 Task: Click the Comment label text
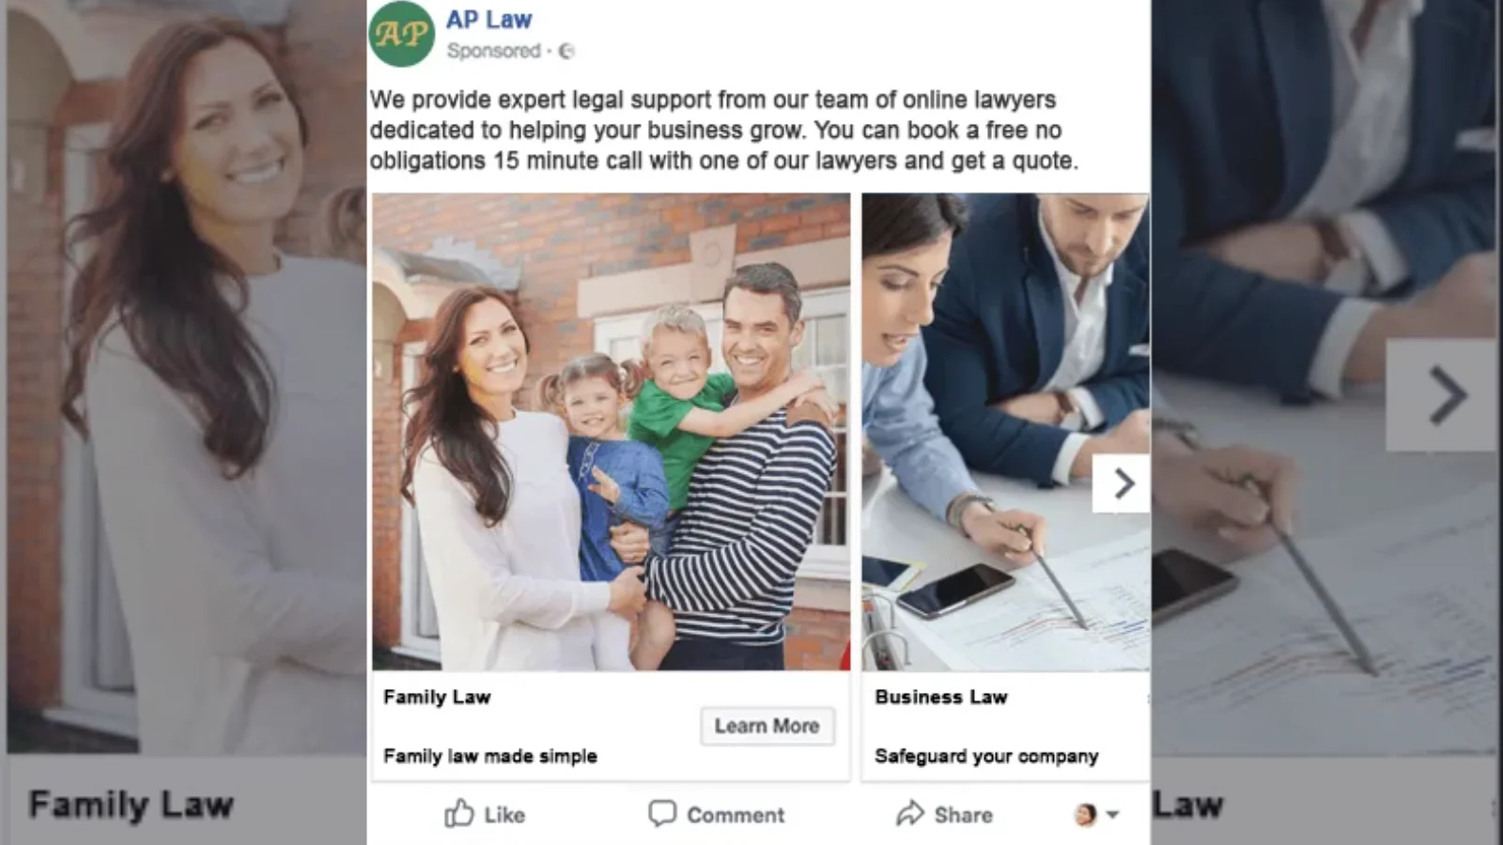coord(736,815)
